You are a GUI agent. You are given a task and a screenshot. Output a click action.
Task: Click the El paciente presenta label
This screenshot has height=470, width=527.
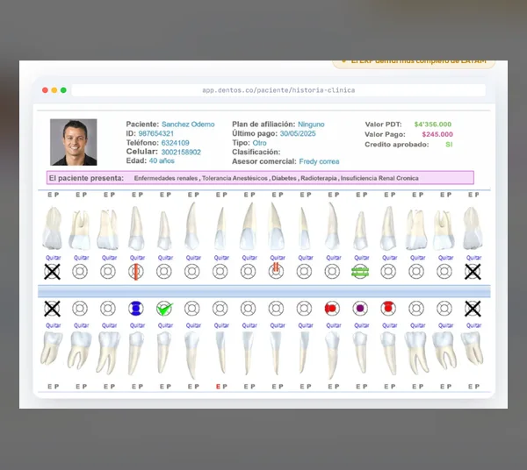[x=86, y=178]
